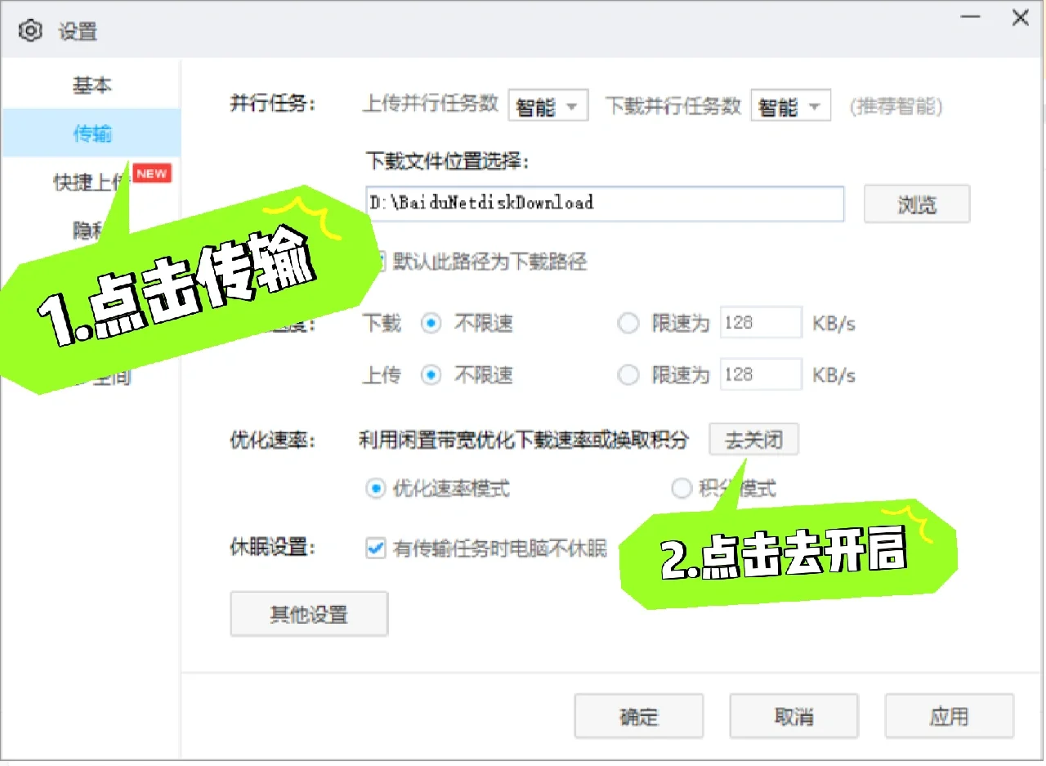Click the settings gear icon

coord(31,30)
